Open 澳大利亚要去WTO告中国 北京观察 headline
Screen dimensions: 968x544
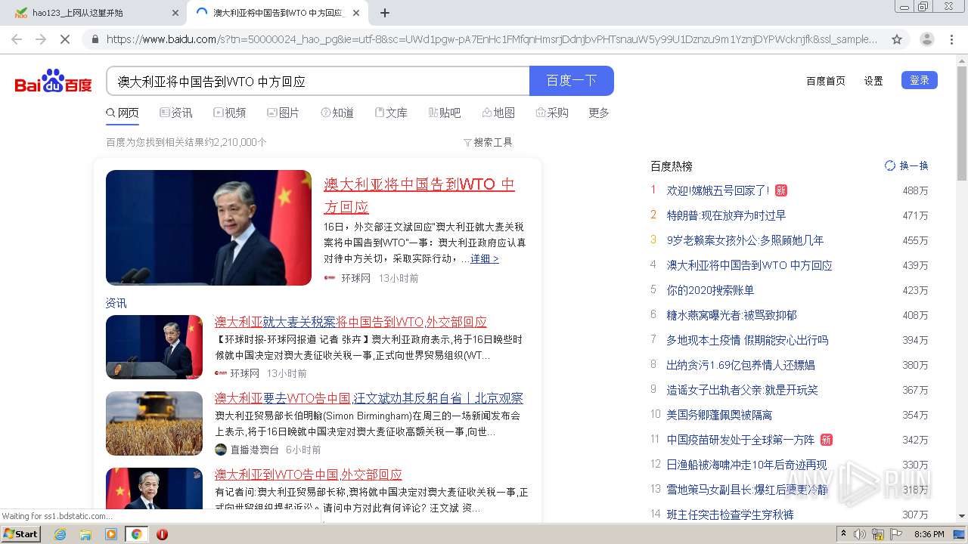[x=369, y=398]
